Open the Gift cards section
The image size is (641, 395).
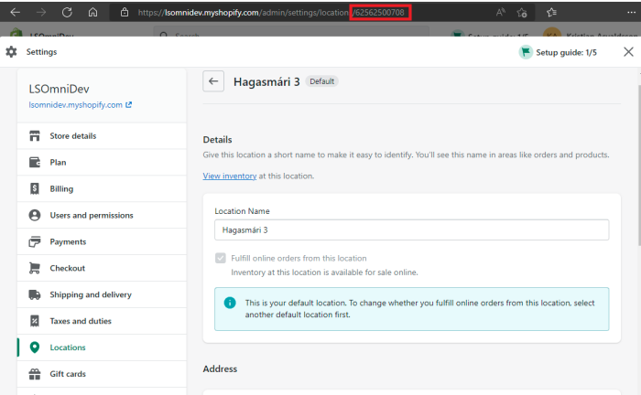pyautogui.click(x=69, y=374)
